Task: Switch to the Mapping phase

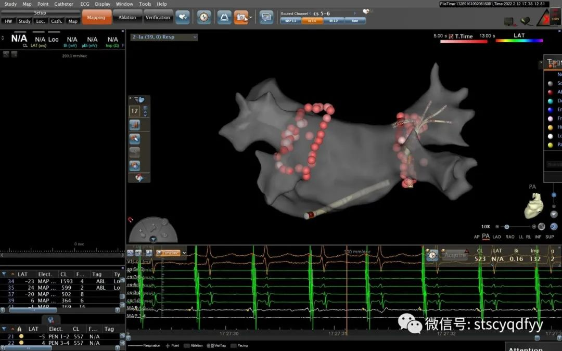Action: (x=96, y=17)
